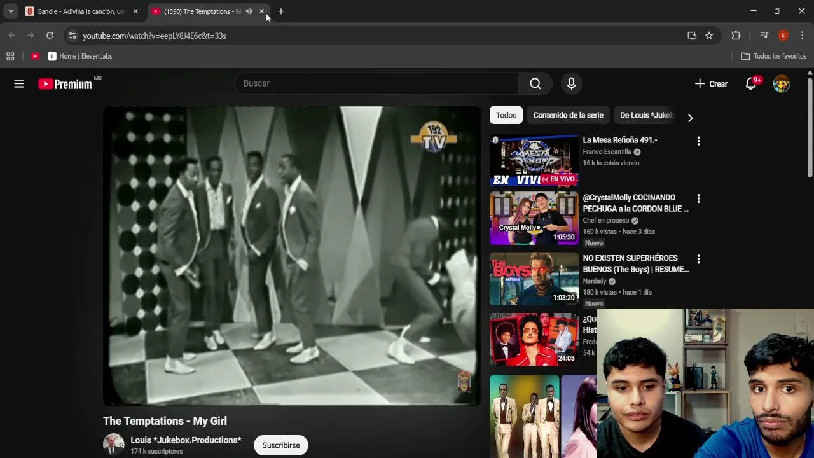Open options for NO EXISTEN SUPERHÉROES video
814x458 pixels.
click(x=698, y=260)
